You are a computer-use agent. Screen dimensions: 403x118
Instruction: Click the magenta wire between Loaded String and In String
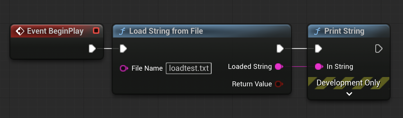point(299,67)
